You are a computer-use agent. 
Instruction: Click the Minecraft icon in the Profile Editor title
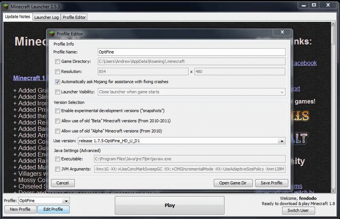(x=52, y=34)
